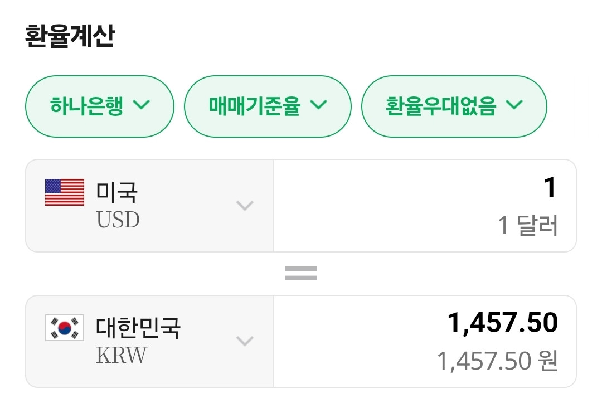Click the 환율계산 heading
This screenshot has height=403, width=602.
(70, 36)
